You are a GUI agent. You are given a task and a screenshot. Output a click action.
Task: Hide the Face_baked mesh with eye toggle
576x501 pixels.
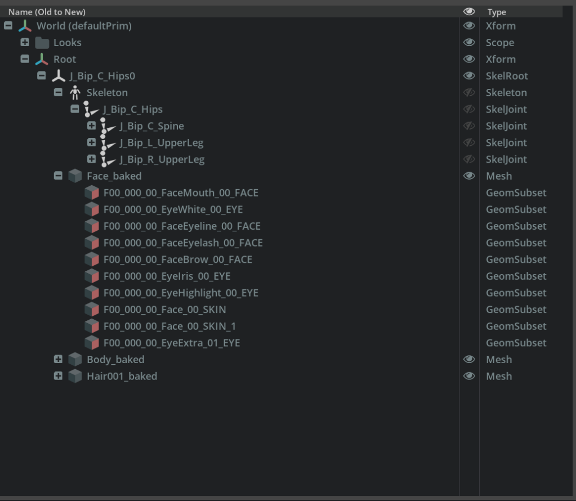[468, 176]
